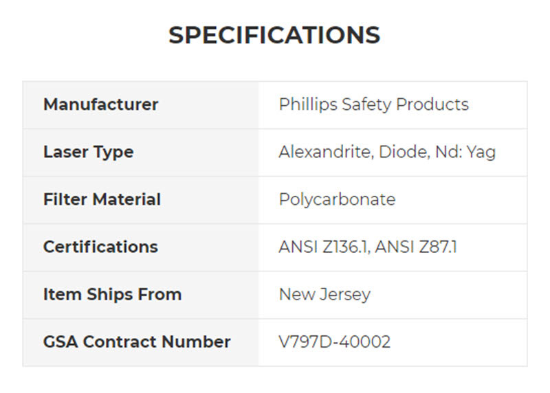This screenshot has width=550, height=393.
Task: Click the SPECIFICATIONS heading
Action: click(x=274, y=35)
